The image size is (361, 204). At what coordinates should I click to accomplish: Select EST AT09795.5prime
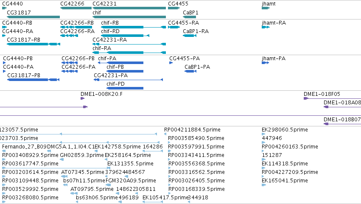92,189
